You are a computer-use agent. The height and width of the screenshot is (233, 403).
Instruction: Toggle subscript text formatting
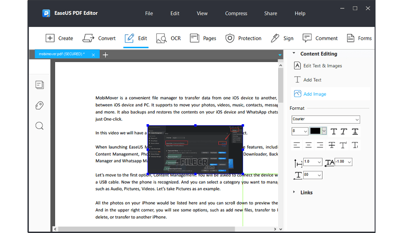point(355,145)
